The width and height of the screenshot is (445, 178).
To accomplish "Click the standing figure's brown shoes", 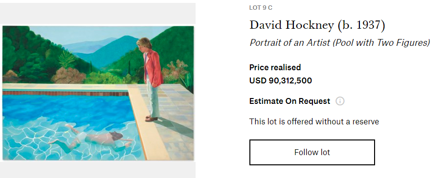I will pyautogui.click(x=151, y=118).
